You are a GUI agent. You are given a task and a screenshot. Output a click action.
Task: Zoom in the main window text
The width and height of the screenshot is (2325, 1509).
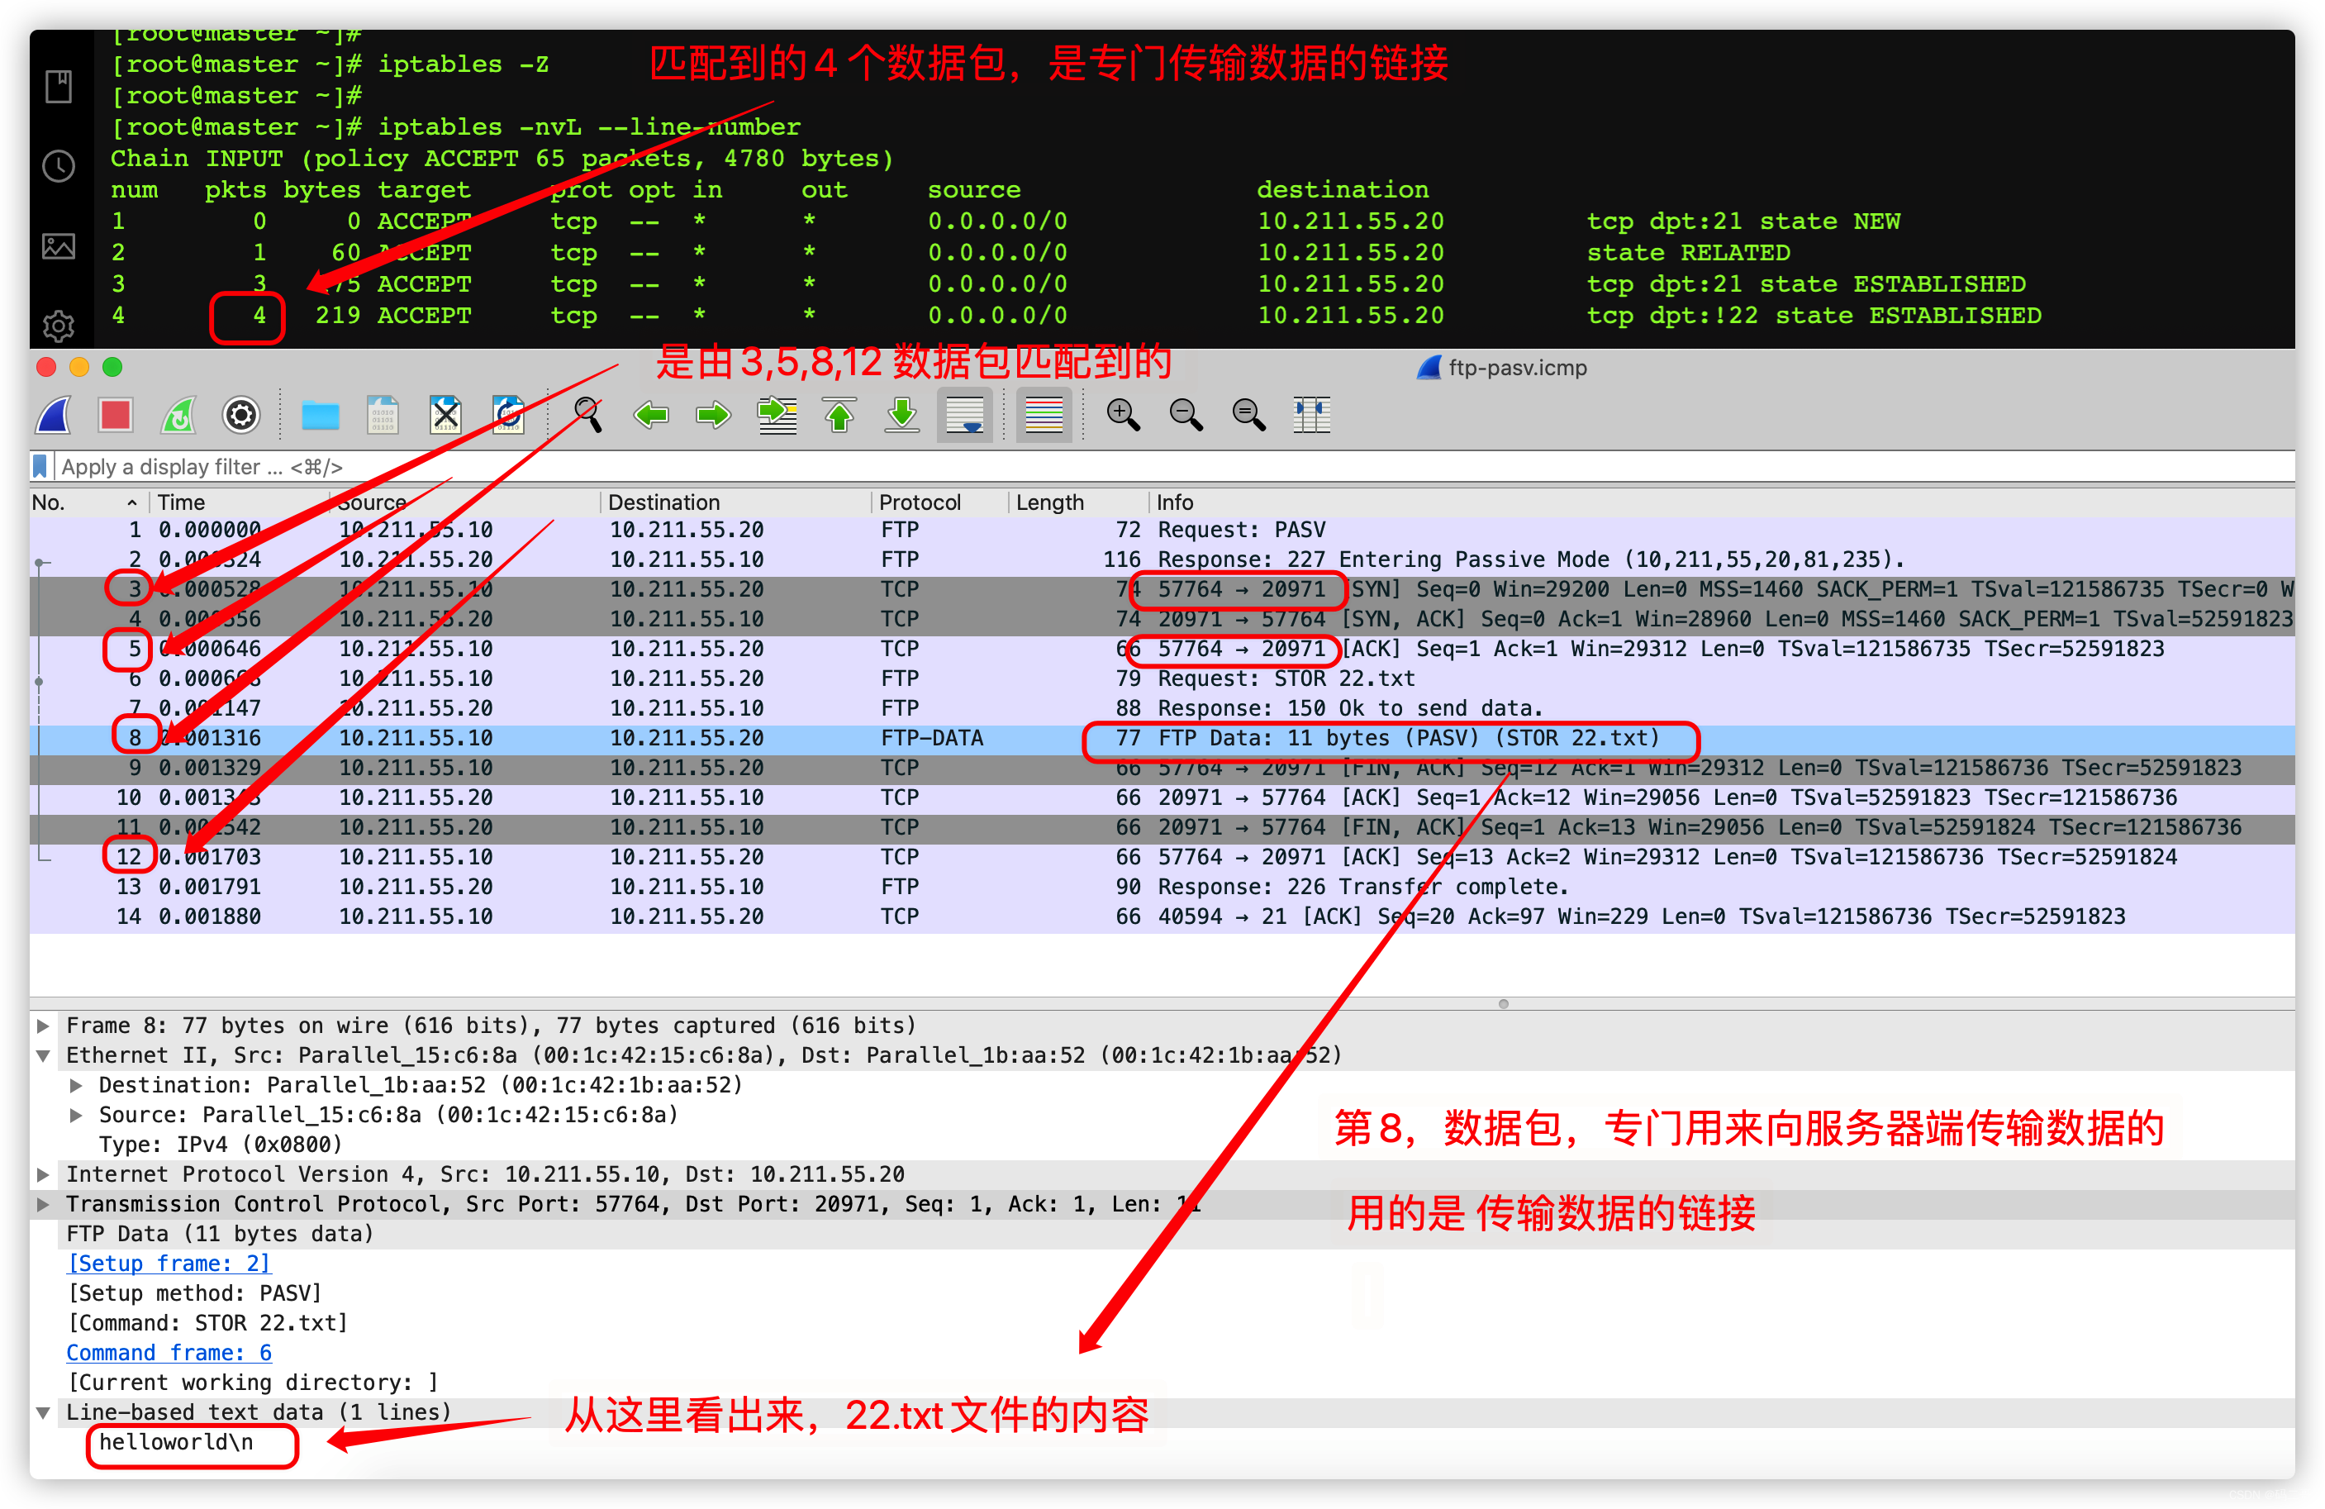(x=1124, y=416)
